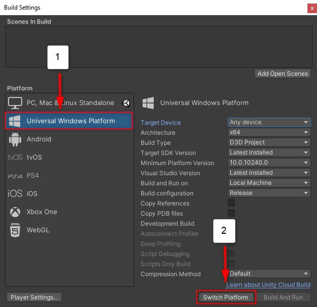
Task: Click the Compression Method label
Action: pos(171,274)
